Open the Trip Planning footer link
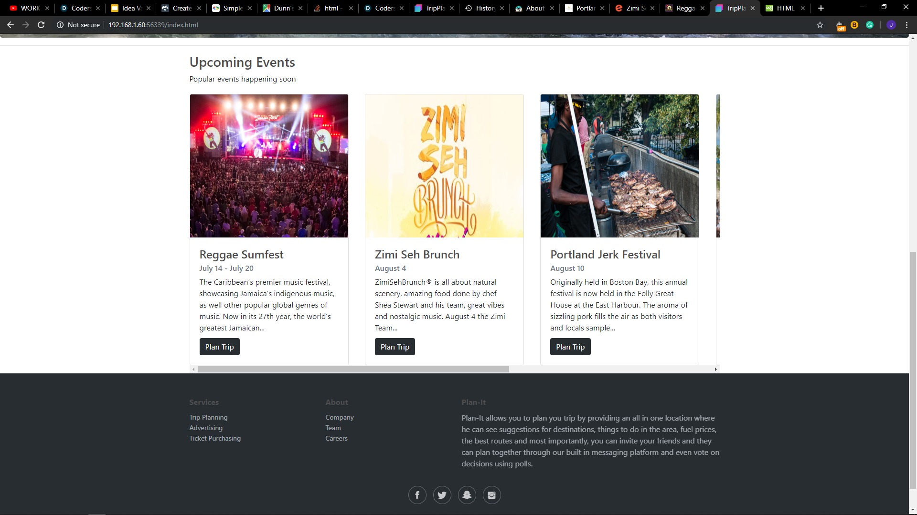Viewport: 917px width, 515px height. [x=208, y=417]
